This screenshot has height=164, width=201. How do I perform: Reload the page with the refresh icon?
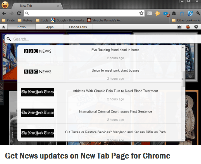(19, 13)
